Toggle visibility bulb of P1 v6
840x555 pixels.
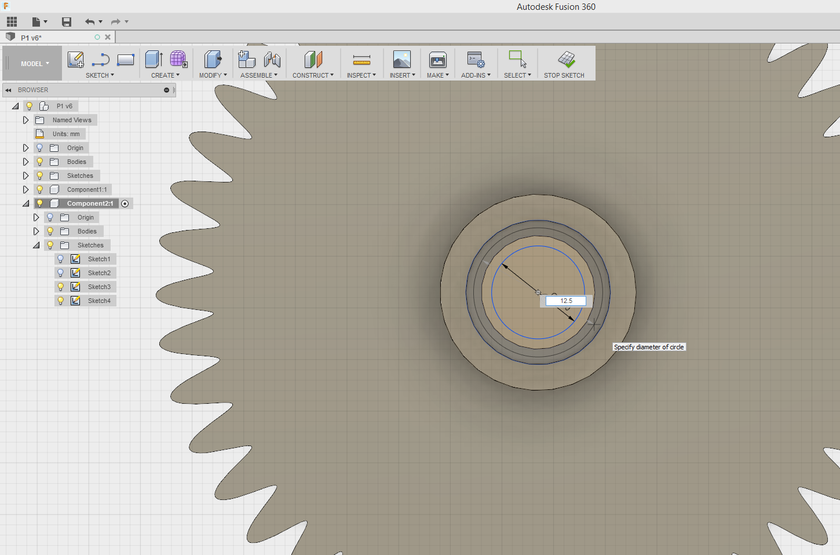pyautogui.click(x=30, y=106)
